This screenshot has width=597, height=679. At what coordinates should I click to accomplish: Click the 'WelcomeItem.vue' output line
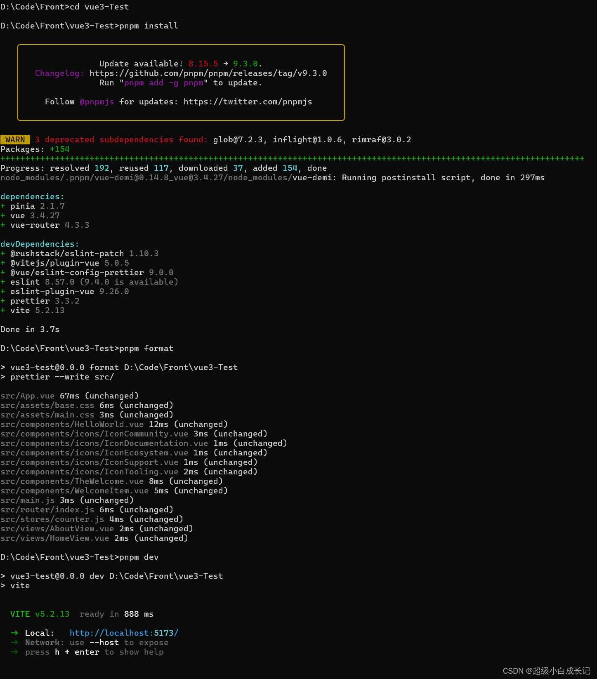114,490
